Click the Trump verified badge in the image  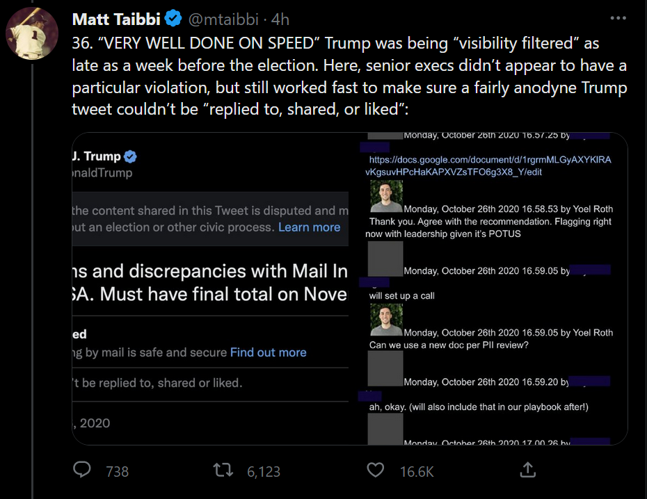pyautogui.click(x=130, y=156)
